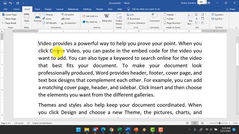
Task: Expand the My Add-ins list
Action: [91, 22]
